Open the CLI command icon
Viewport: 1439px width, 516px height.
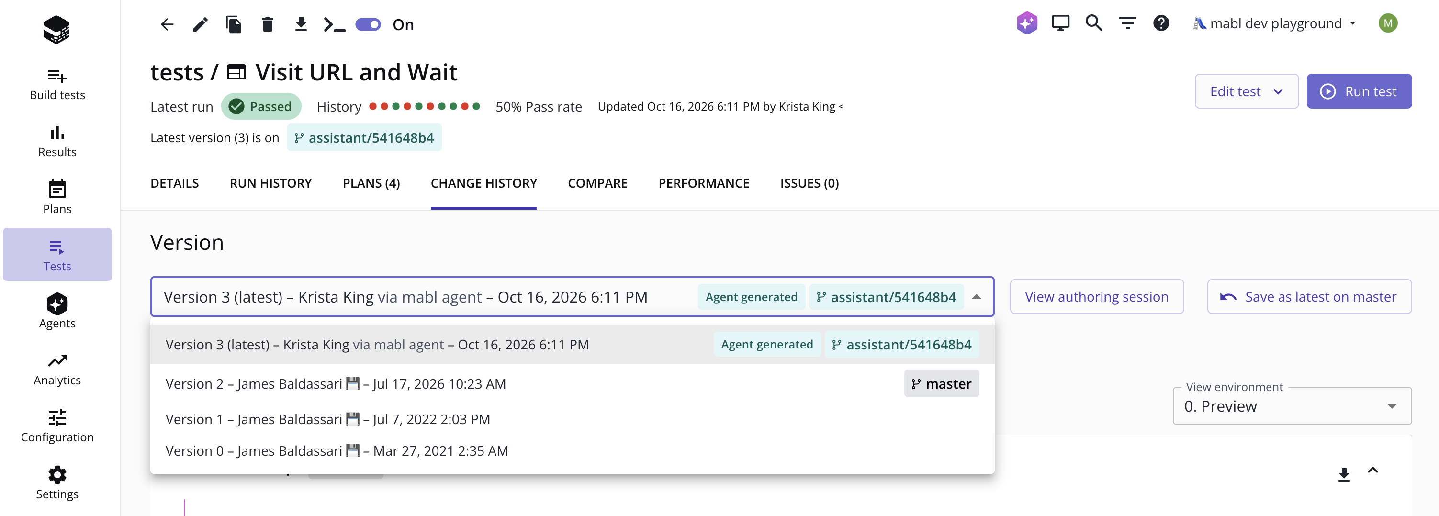334,24
